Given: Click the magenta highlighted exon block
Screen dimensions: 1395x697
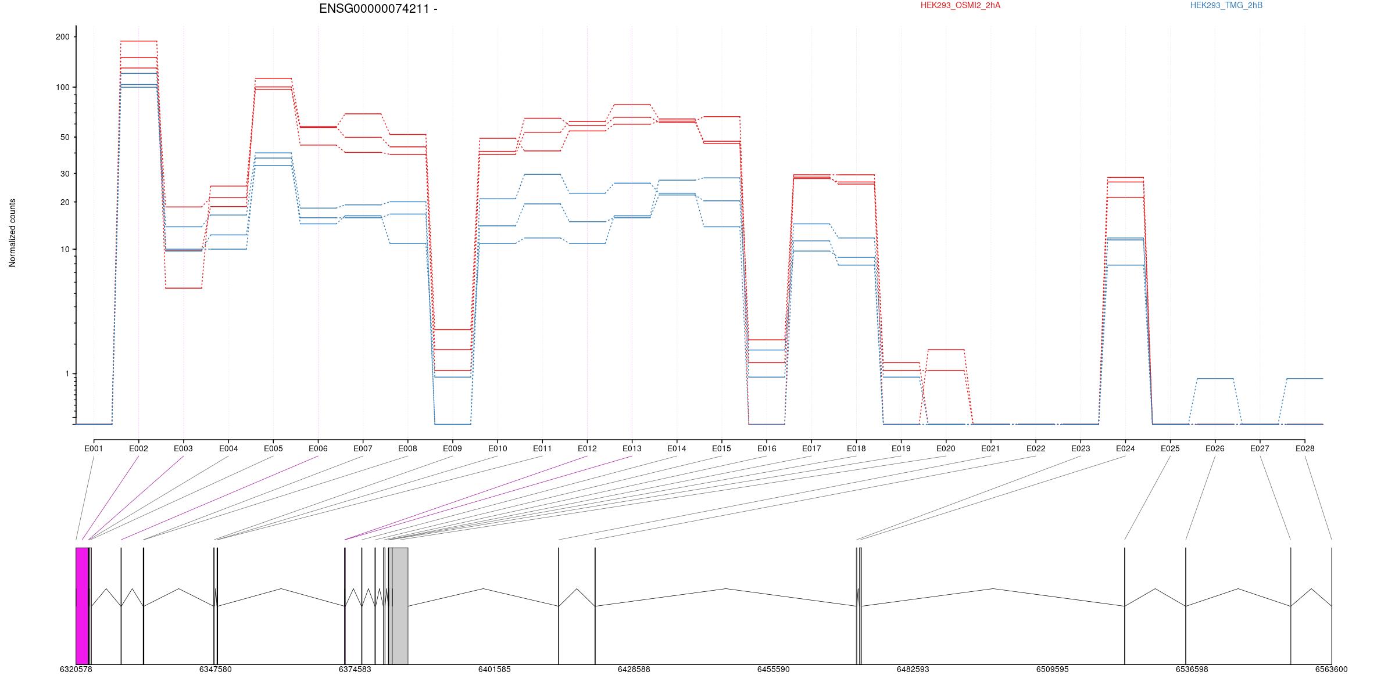Looking at the screenshot, I should 82,606.
